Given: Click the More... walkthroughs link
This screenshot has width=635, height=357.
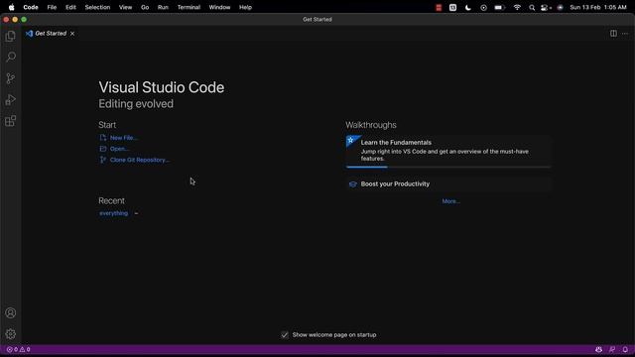Looking at the screenshot, I should pos(450,201).
